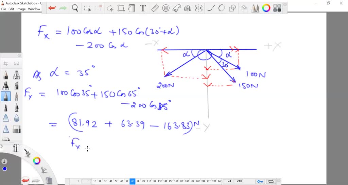Select the Fountain ink pen brush
348x185 pixels.
coord(17,107)
